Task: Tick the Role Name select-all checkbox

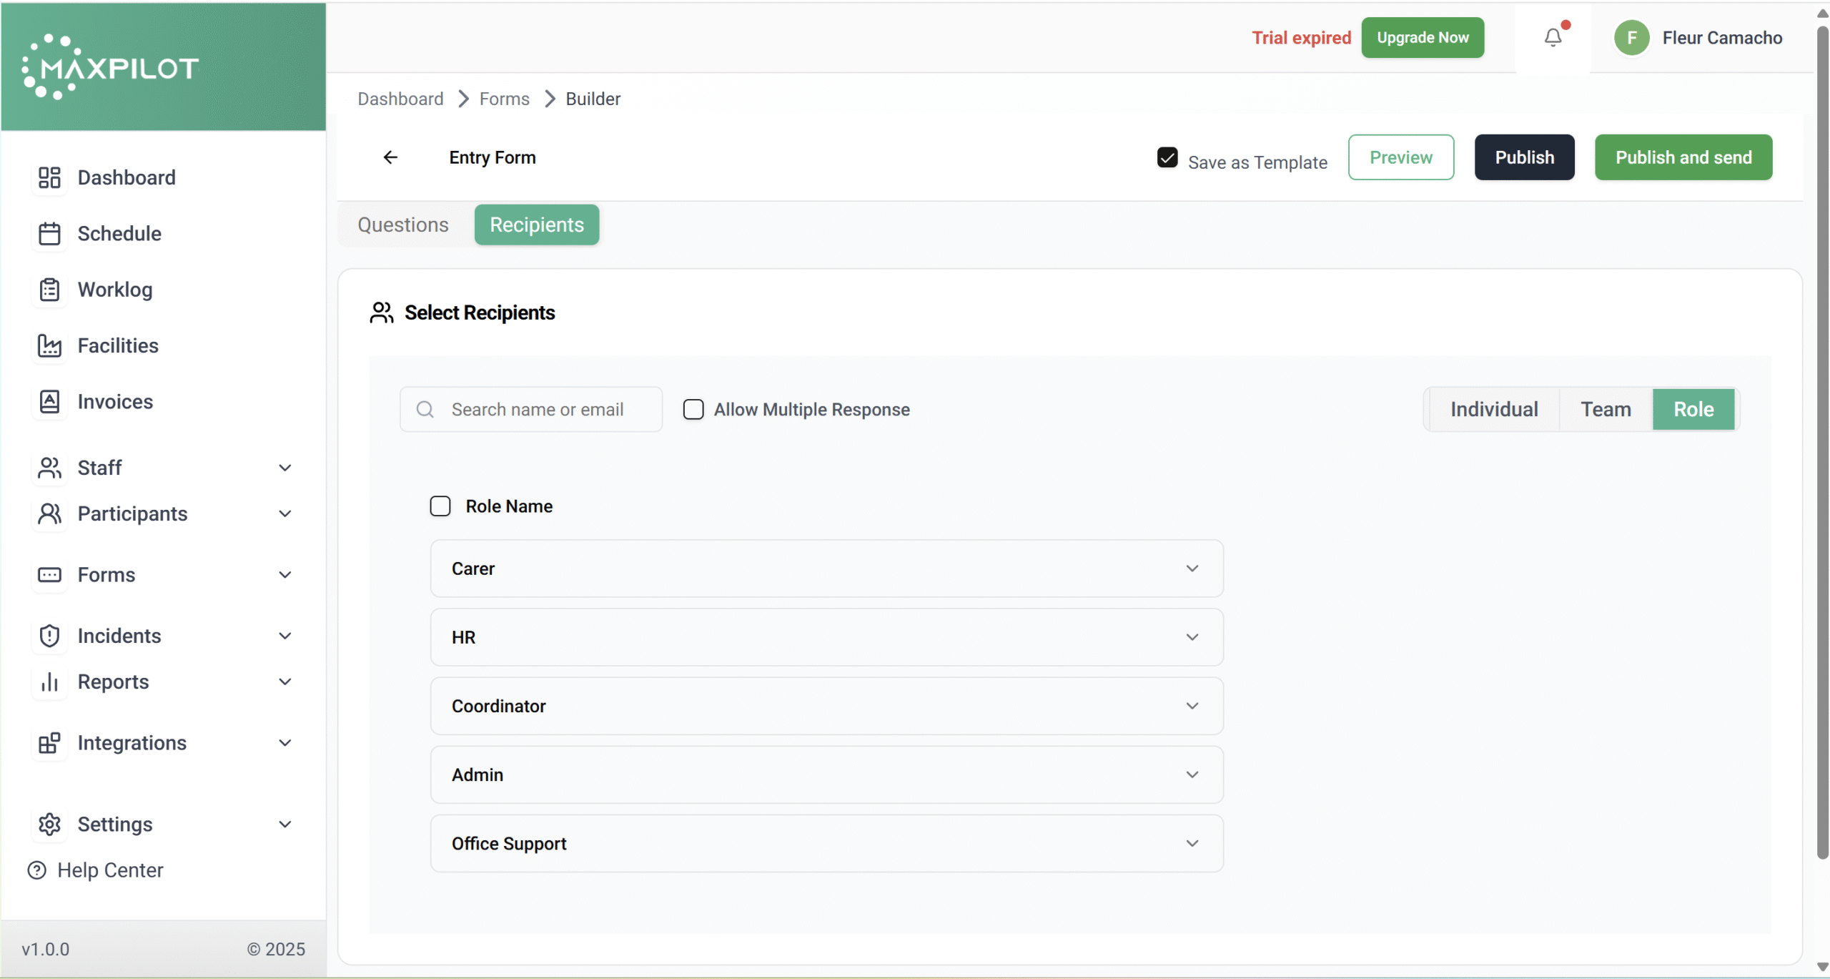Action: pos(440,506)
